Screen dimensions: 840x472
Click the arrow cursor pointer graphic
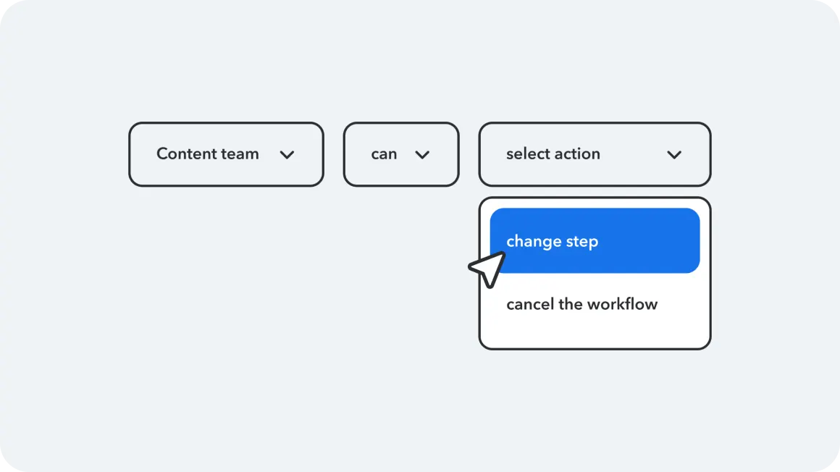(x=489, y=269)
